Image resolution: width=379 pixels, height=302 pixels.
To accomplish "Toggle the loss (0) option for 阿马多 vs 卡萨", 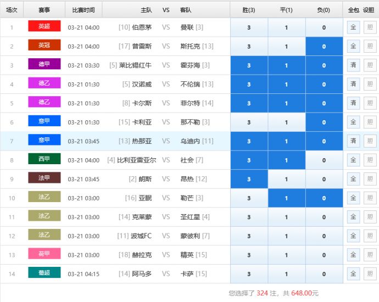I will coord(324,274).
